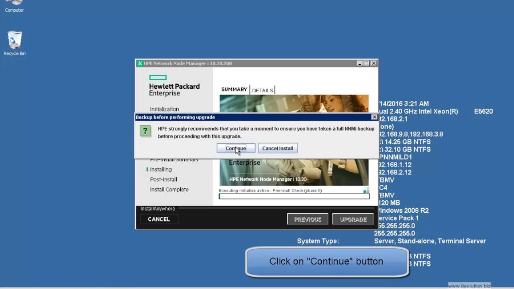The width and height of the screenshot is (514, 289).
Task: Open the Computer desktop icon
Action: [14, 6]
